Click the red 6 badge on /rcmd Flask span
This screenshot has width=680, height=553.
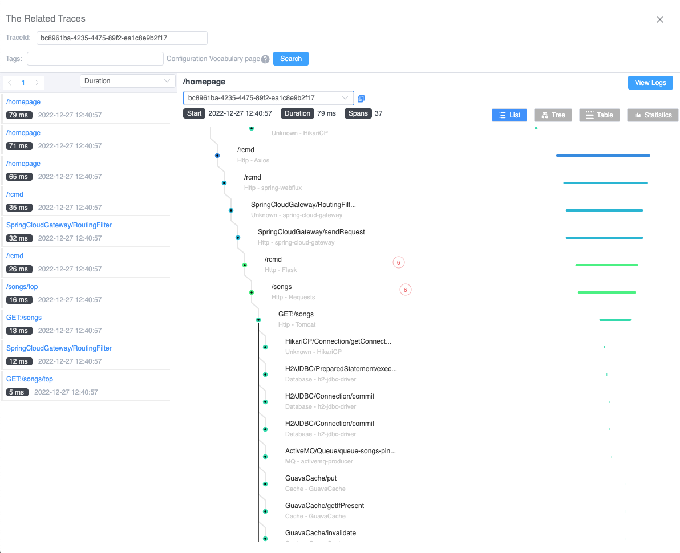click(x=399, y=262)
